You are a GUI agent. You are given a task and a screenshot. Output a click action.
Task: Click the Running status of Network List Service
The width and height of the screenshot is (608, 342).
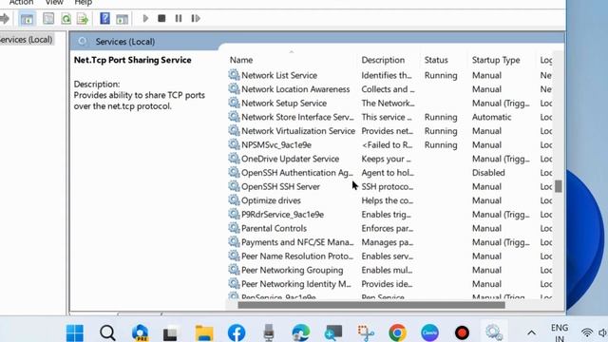[x=441, y=76]
